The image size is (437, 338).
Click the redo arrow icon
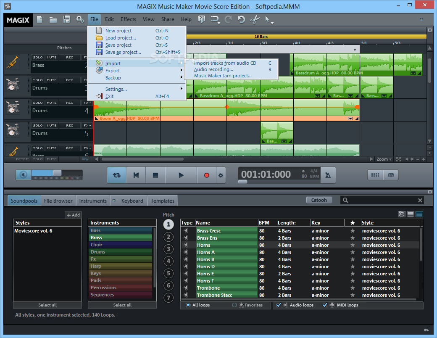pos(228,19)
